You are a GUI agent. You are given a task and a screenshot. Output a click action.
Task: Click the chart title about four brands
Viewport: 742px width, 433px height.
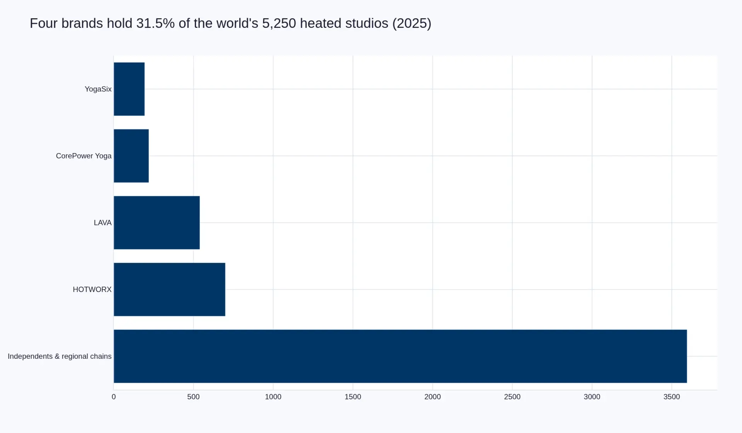click(x=230, y=23)
